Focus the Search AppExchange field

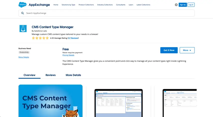click(x=107, y=13)
